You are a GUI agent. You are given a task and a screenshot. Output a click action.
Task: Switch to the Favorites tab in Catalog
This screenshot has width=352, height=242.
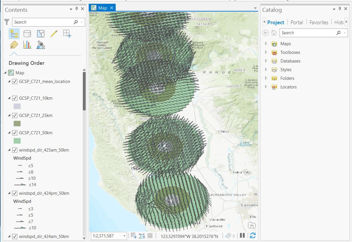tap(319, 22)
